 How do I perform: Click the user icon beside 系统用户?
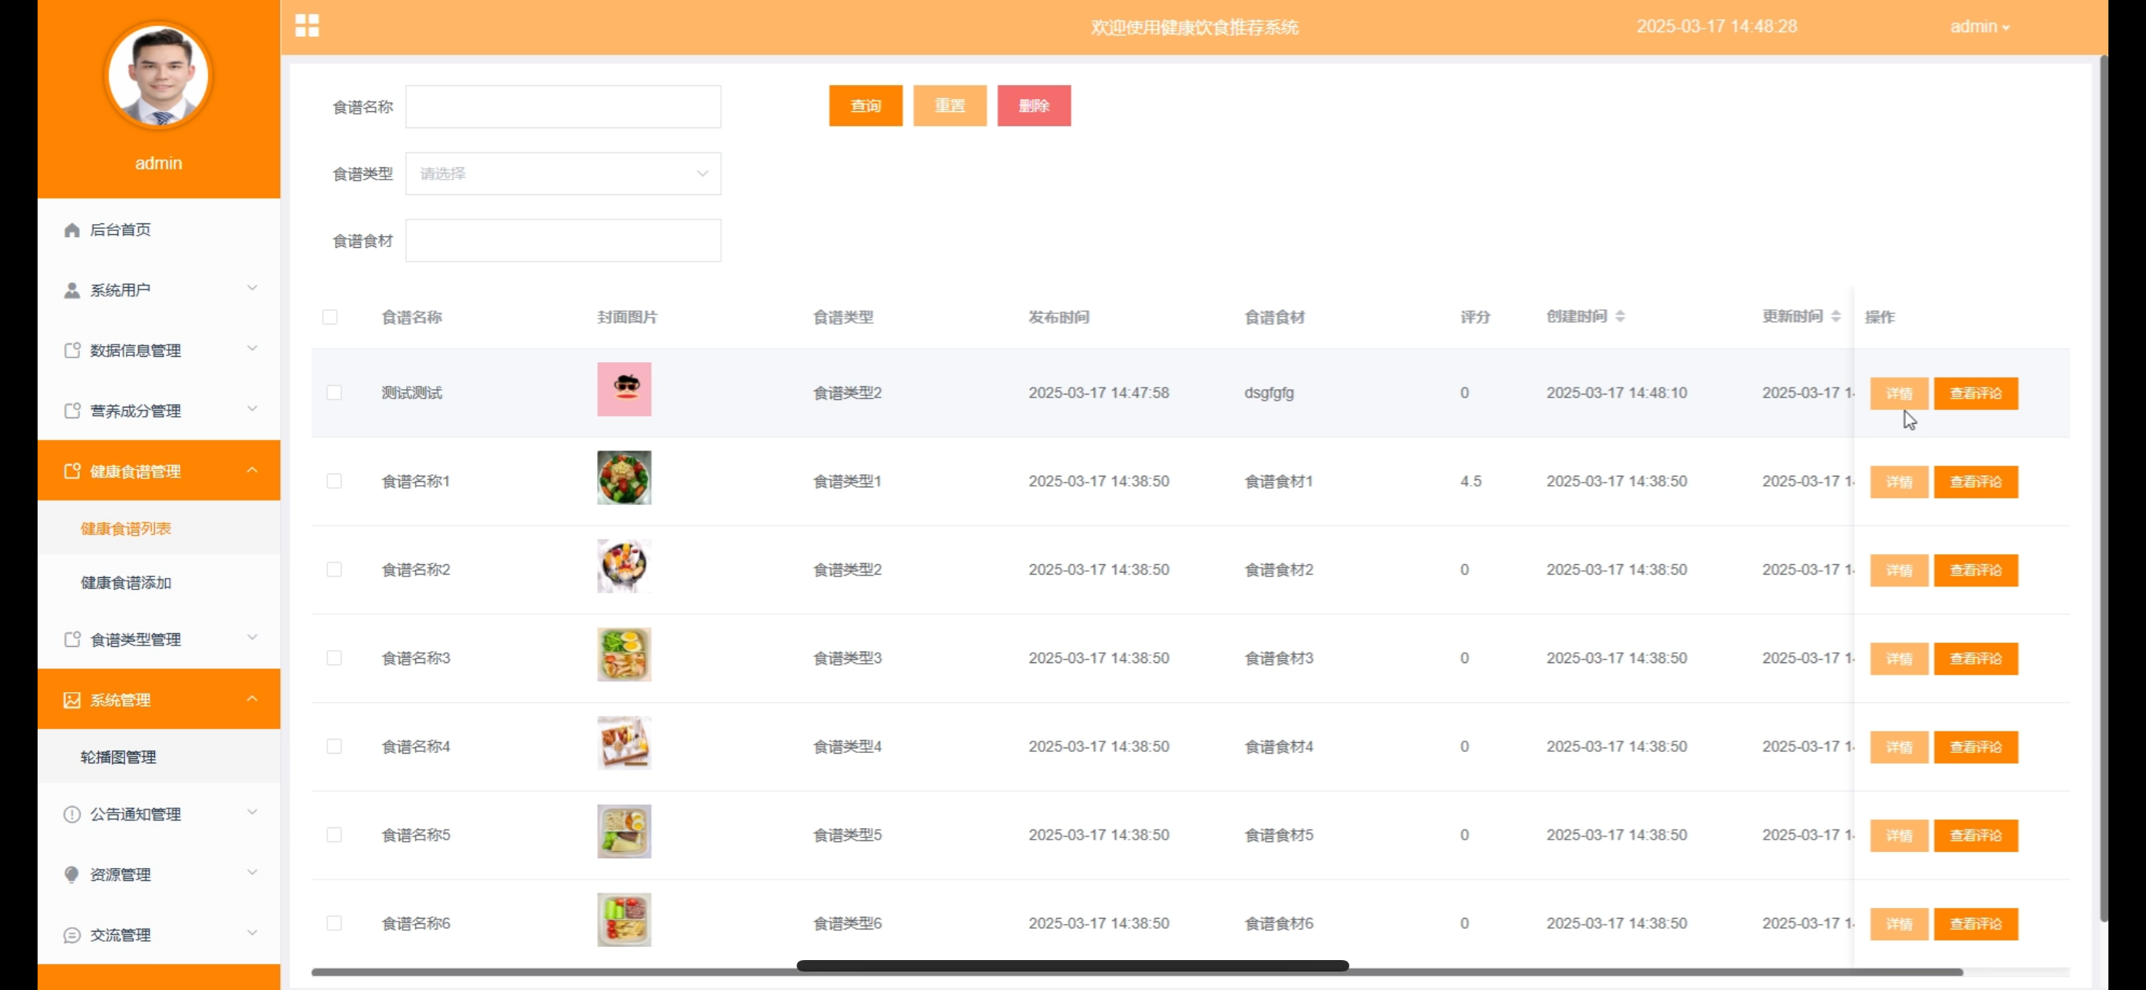[x=71, y=290]
